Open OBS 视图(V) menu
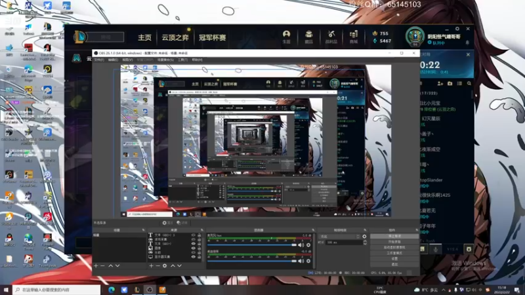The width and height of the screenshot is (525, 295). tap(127, 60)
